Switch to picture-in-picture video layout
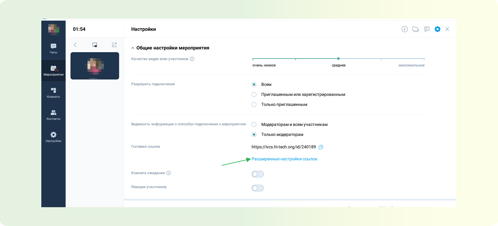 pyautogui.click(x=95, y=45)
